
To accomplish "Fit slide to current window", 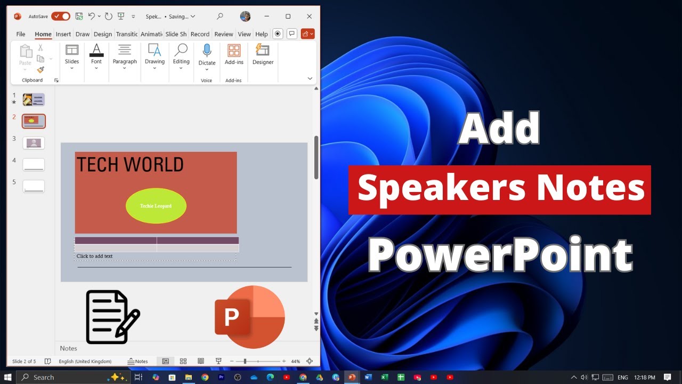I will tap(310, 361).
